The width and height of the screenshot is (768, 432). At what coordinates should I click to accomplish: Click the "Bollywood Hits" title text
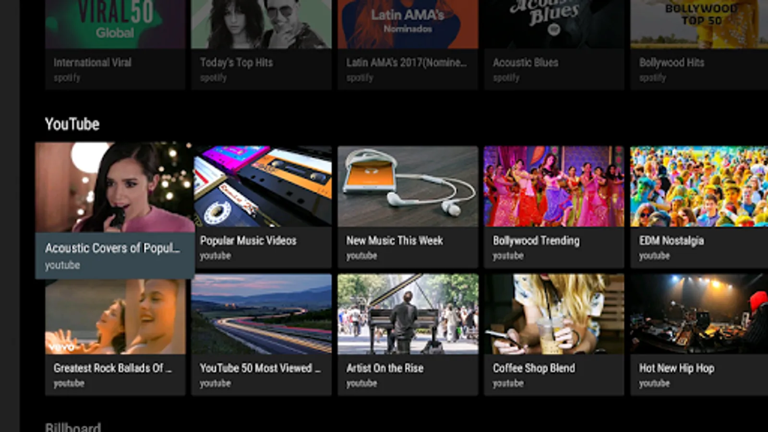tap(672, 62)
